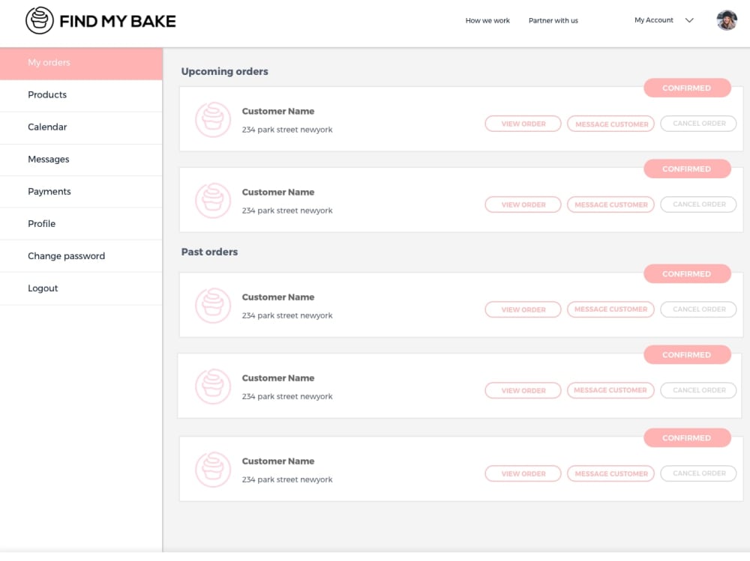Click the Upcoming orders heading
This screenshot has height=561, width=750.
click(x=224, y=72)
